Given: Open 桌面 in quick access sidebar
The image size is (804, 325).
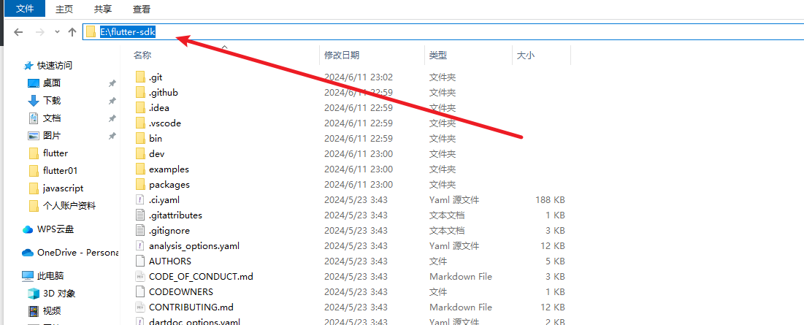Looking at the screenshot, I should 52,83.
